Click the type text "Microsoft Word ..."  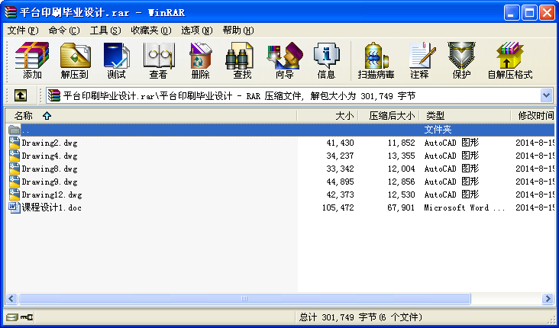click(464, 207)
